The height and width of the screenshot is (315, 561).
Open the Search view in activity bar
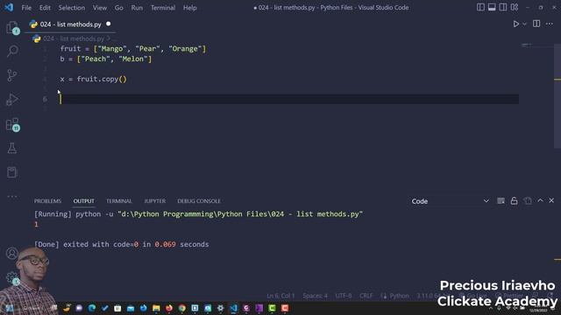(x=12, y=51)
